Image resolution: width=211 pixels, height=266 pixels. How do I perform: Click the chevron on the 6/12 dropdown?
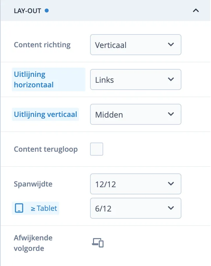171,208
